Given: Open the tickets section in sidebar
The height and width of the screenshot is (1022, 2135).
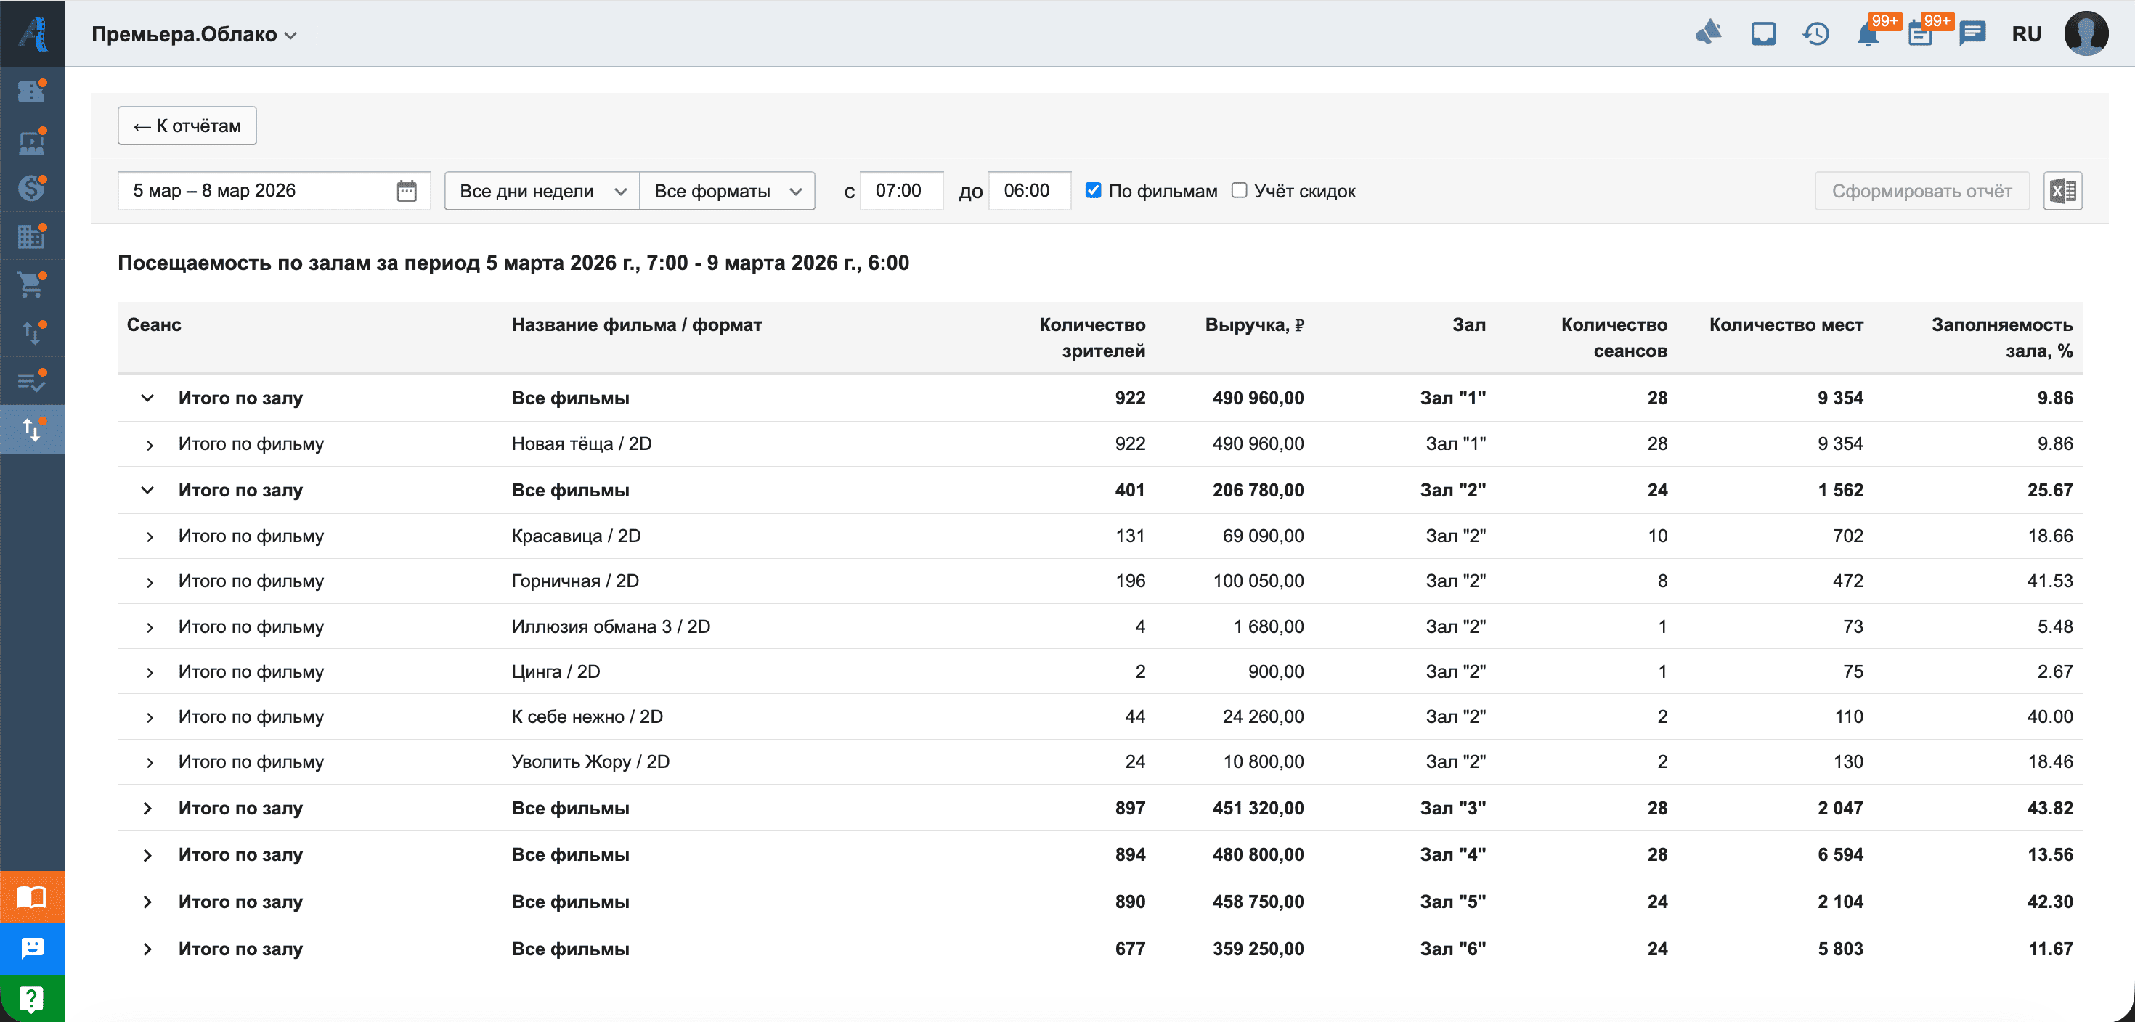Looking at the screenshot, I should point(31,91).
